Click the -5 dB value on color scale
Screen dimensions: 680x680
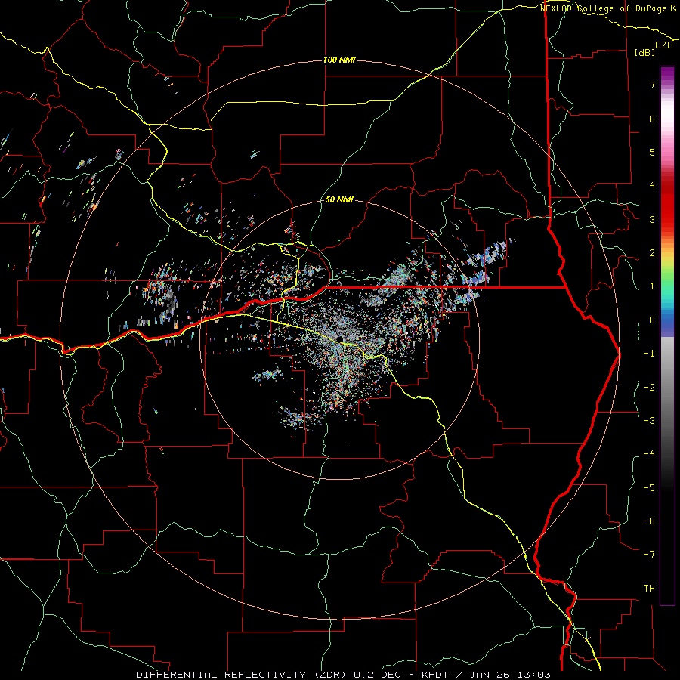[649, 488]
